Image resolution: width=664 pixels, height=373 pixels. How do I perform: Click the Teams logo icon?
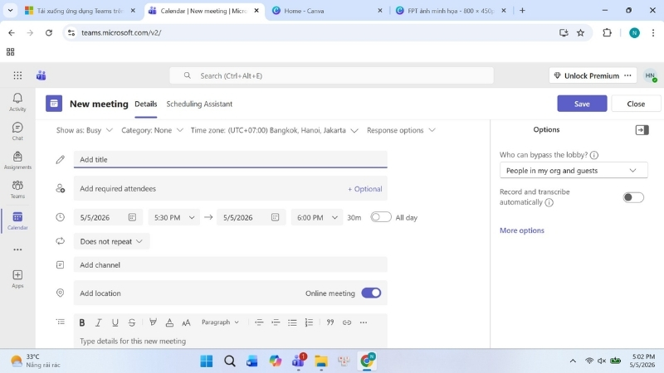coord(41,75)
